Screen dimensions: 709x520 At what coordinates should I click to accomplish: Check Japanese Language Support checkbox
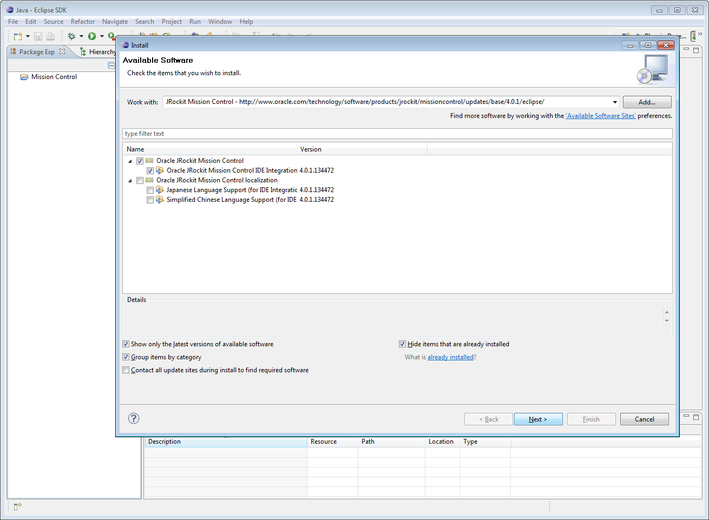[150, 190]
